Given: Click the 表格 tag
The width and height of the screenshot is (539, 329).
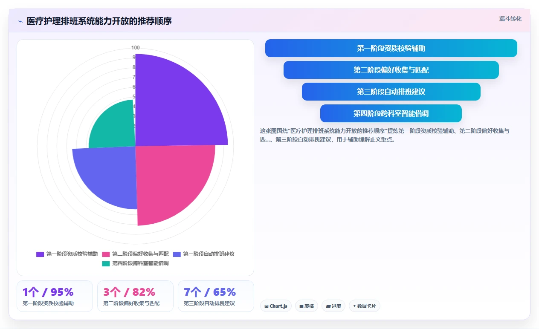Looking at the screenshot, I should pos(307,306).
